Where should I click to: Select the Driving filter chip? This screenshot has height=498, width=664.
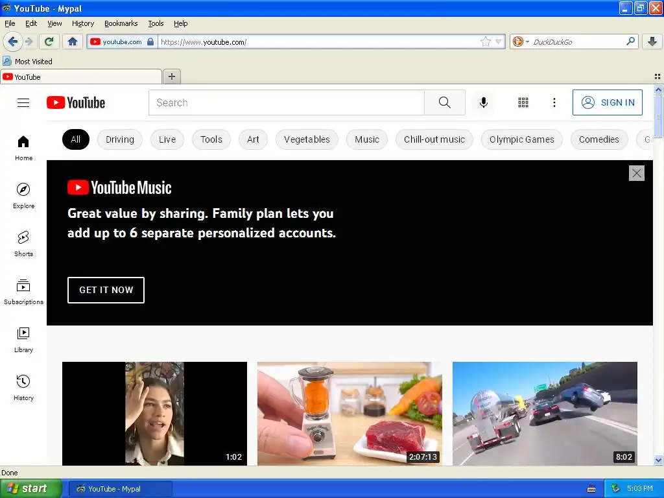120,139
